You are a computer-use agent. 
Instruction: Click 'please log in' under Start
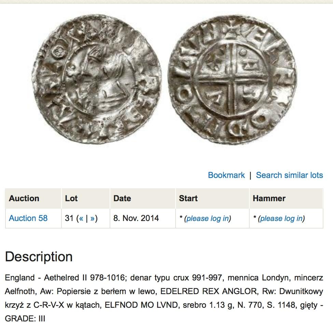(208, 218)
